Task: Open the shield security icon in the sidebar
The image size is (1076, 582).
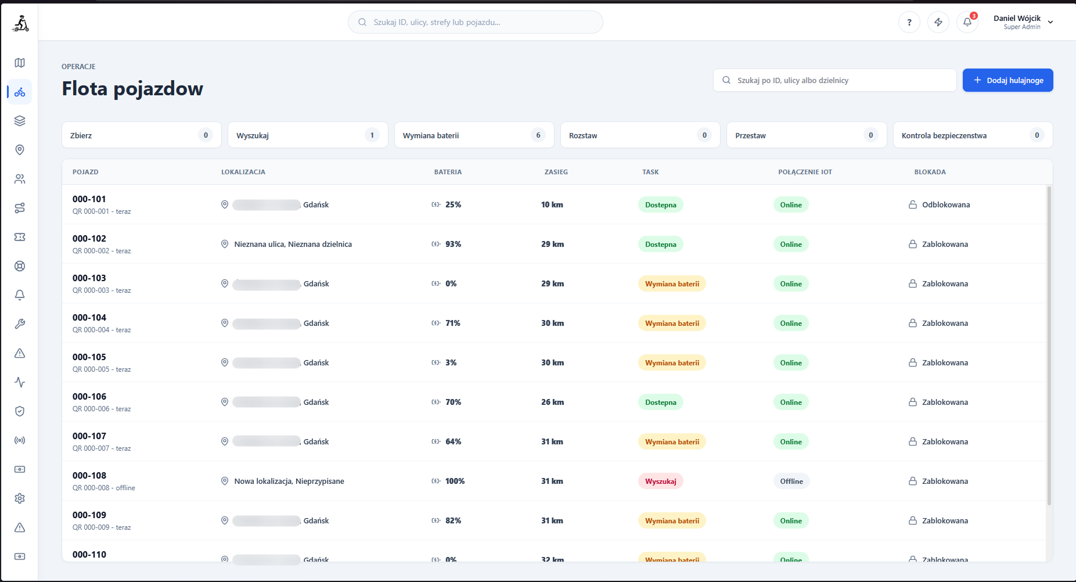Action: [x=20, y=411]
